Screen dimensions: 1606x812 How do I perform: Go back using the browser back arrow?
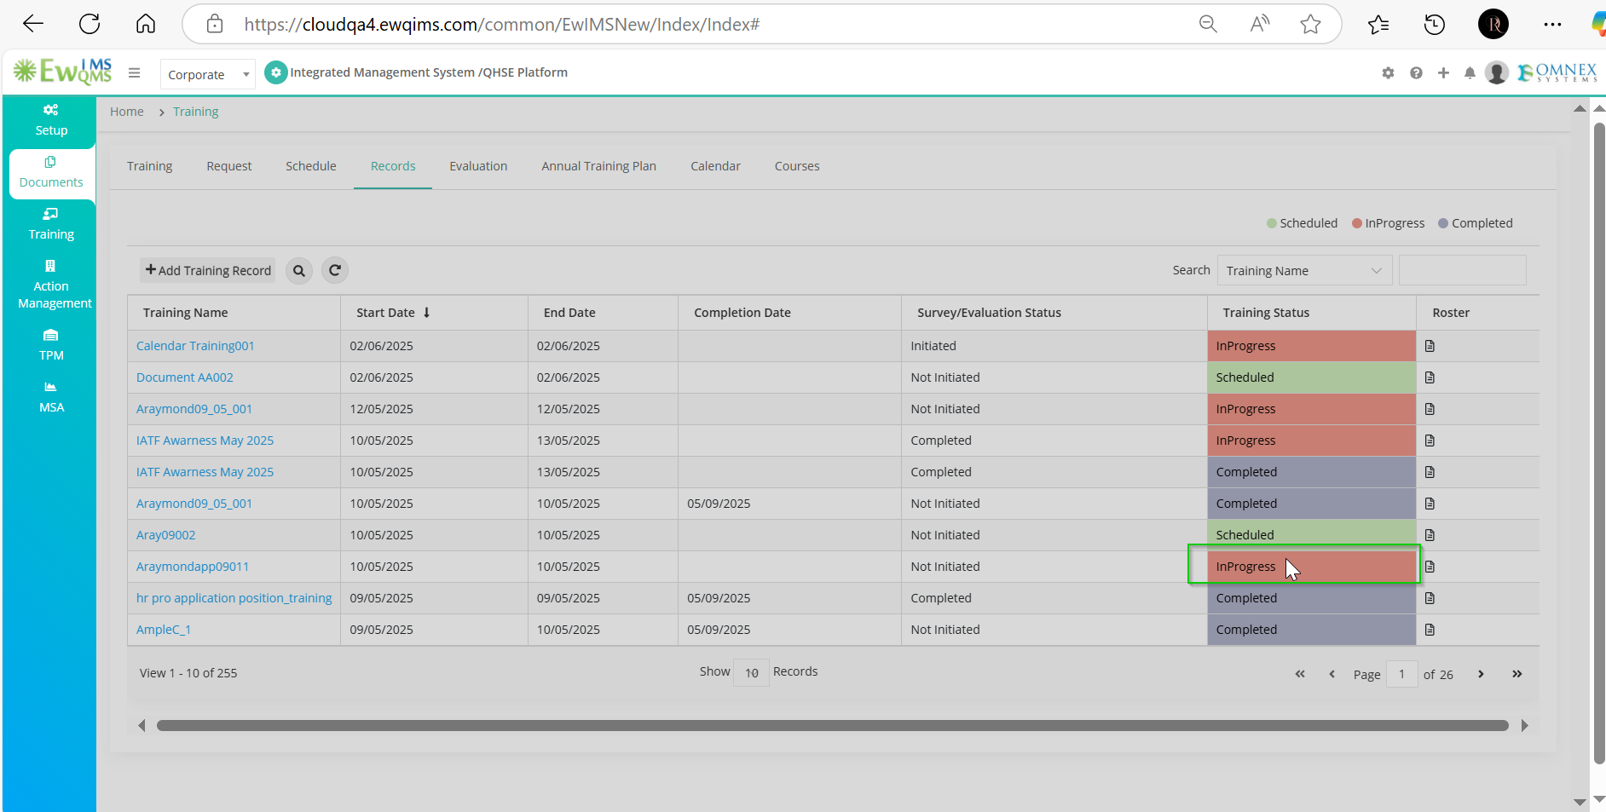(33, 24)
